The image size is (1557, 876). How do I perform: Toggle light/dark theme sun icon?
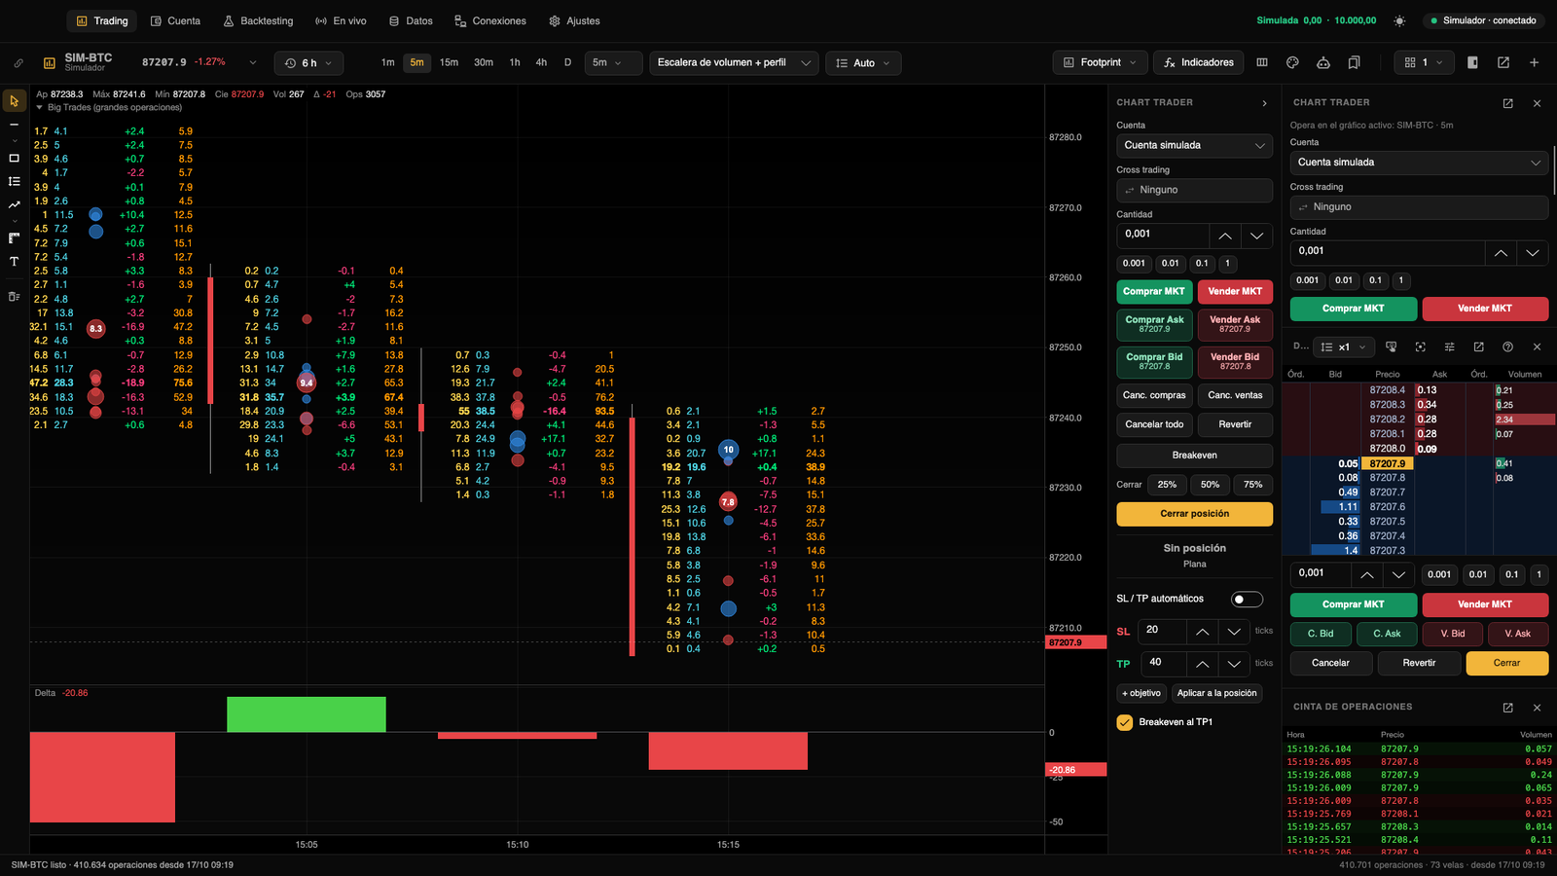click(x=1399, y=20)
